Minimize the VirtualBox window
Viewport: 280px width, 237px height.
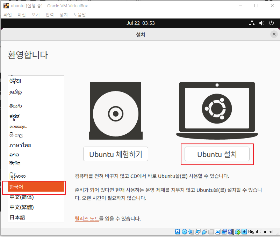pyautogui.click(x=240, y=6)
